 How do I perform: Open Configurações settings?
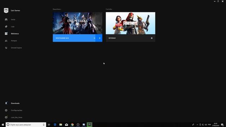coord(17,110)
